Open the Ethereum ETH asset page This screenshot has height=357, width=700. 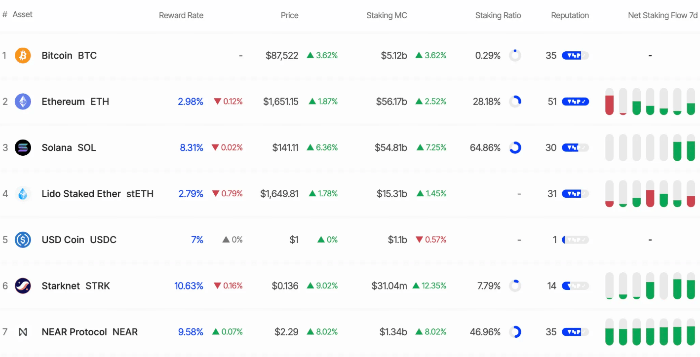click(76, 102)
